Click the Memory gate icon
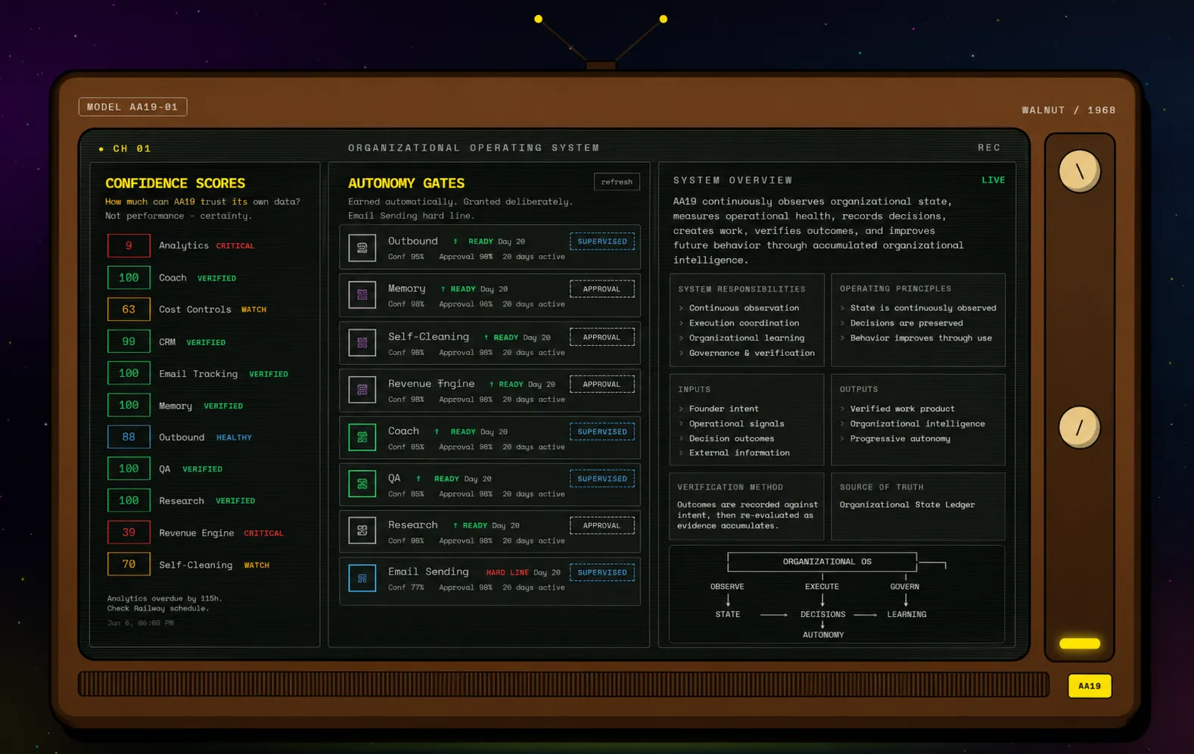 [x=362, y=294]
